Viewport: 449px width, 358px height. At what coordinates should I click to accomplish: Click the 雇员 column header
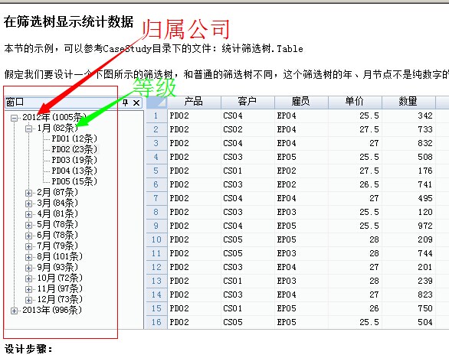pyautogui.click(x=301, y=102)
